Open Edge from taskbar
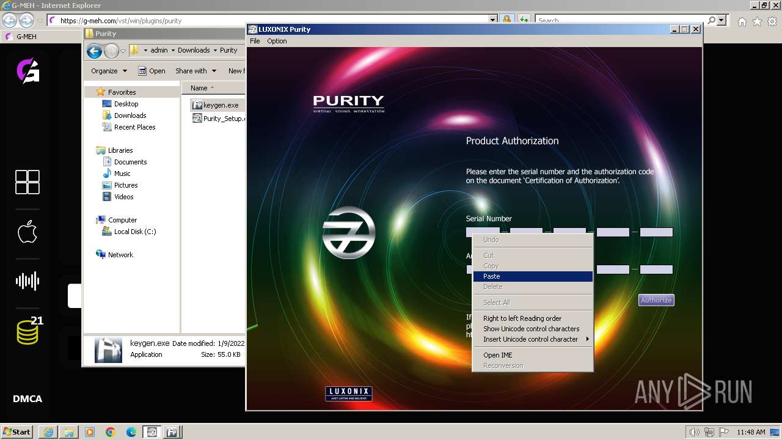Viewport: 782px width, 440px height. [131, 432]
